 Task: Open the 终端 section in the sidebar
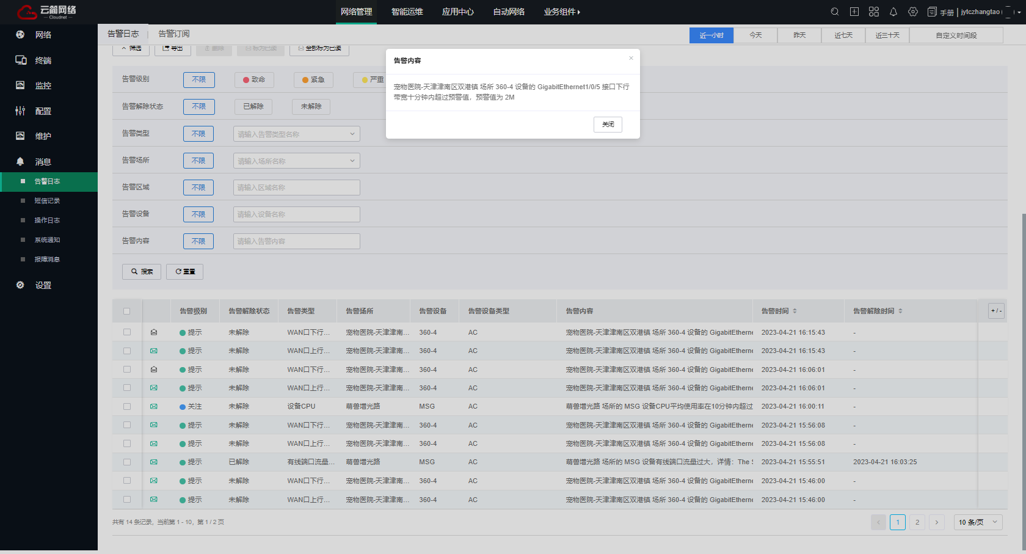tap(49, 60)
